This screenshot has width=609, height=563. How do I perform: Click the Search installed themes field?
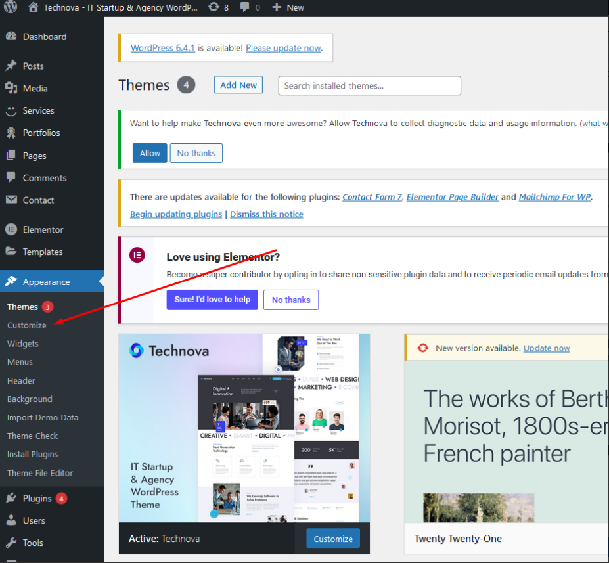[369, 85]
